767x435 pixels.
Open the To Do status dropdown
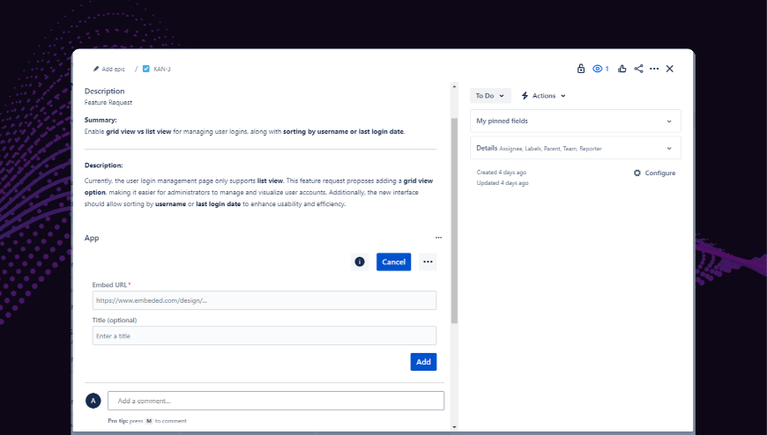[490, 96]
